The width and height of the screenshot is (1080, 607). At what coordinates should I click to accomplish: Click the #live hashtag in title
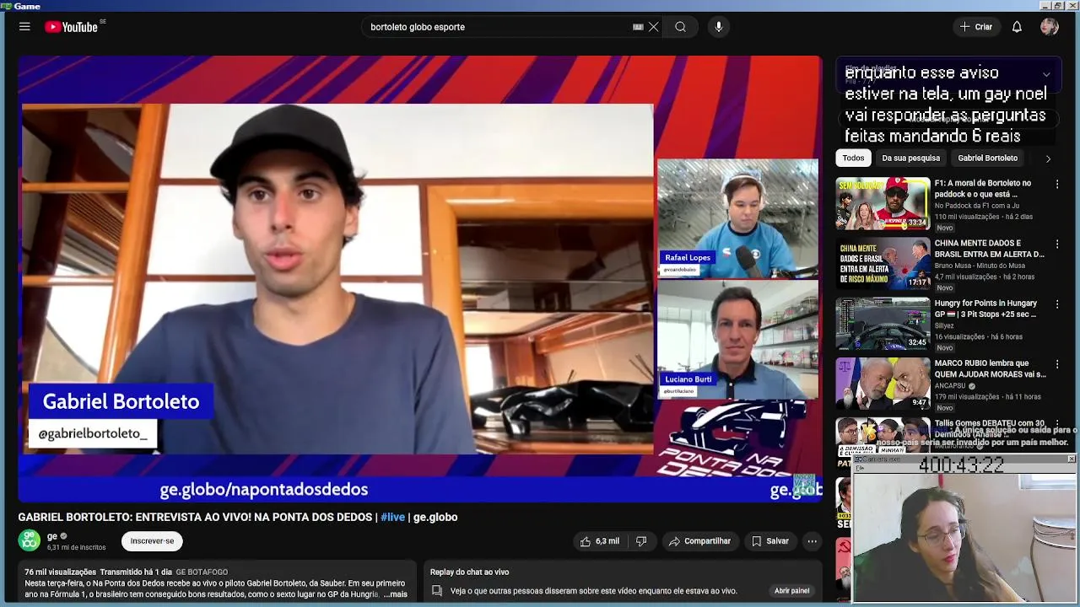pyautogui.click(x=392, y=517)
